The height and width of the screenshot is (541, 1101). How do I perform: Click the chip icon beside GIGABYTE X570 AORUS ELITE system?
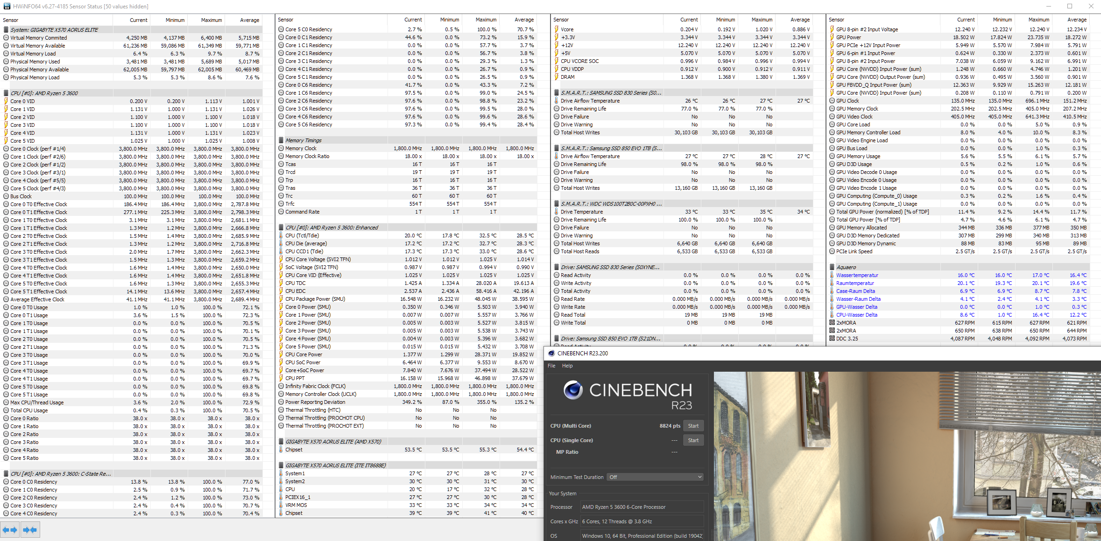click(6, 29)
